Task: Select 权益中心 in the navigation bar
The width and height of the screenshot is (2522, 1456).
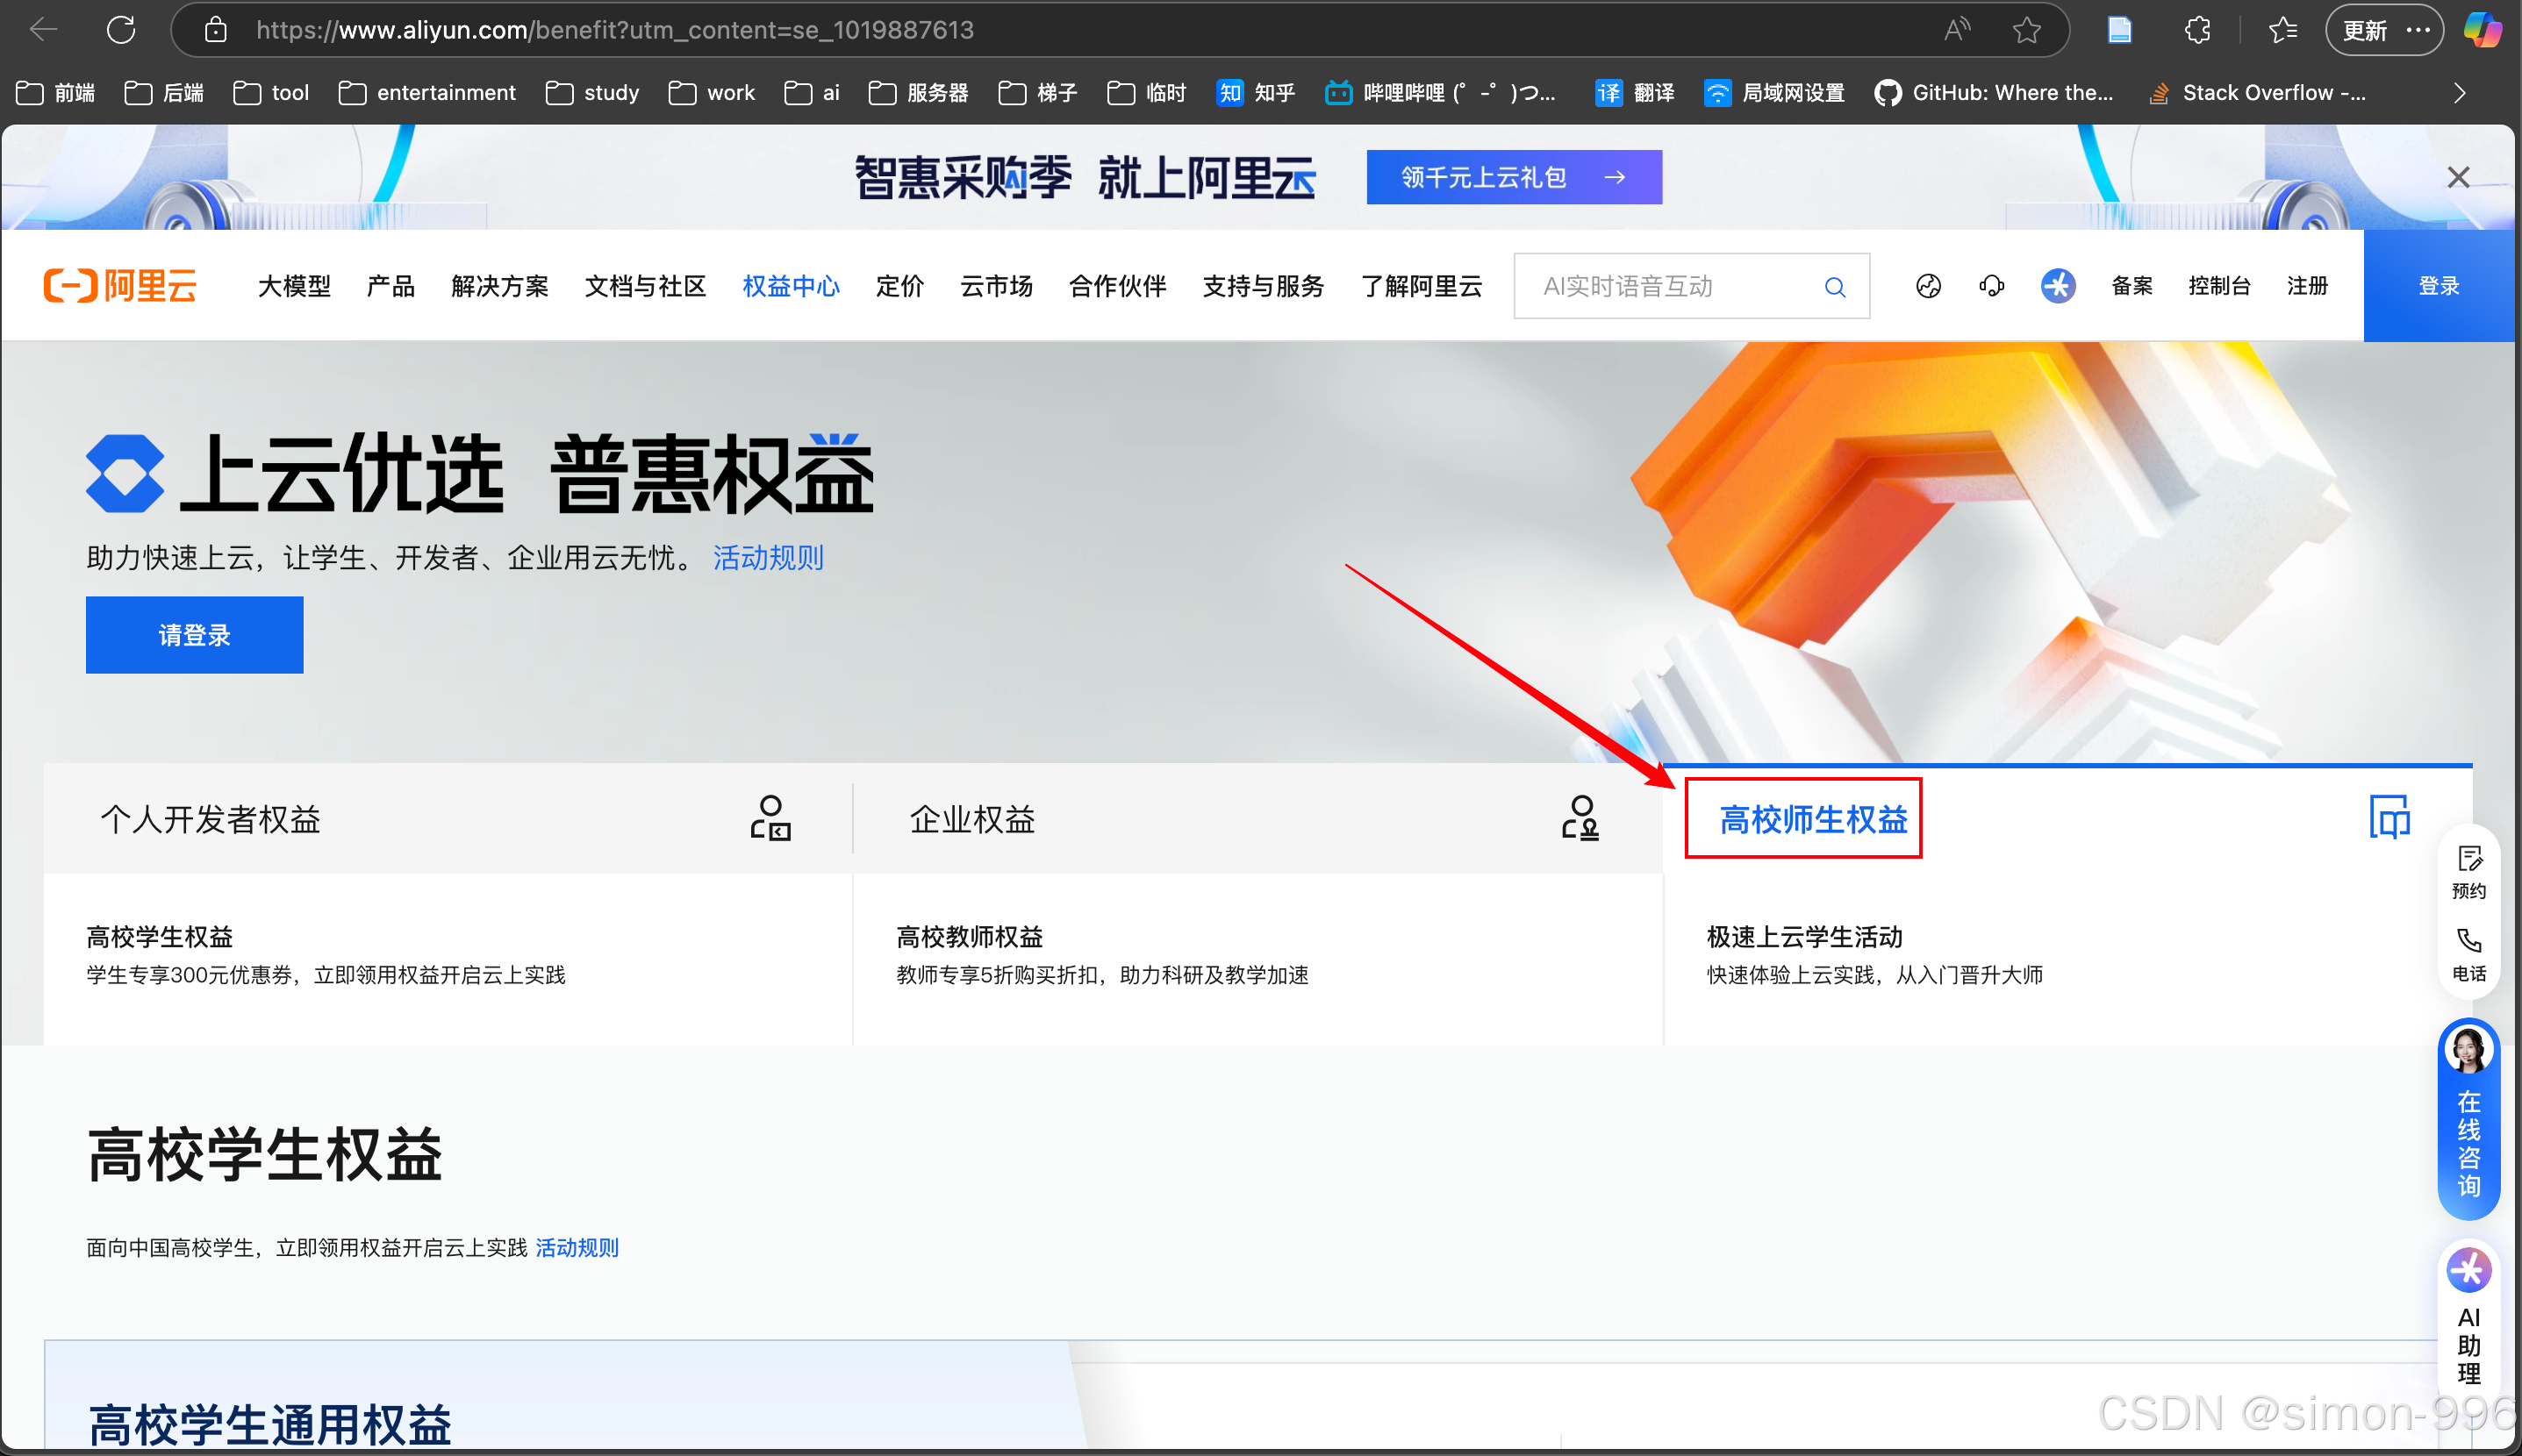Action: (791, 286)
